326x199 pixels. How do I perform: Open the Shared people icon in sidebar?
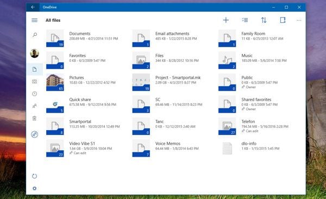pyautogui.click(x=35, y=106)
